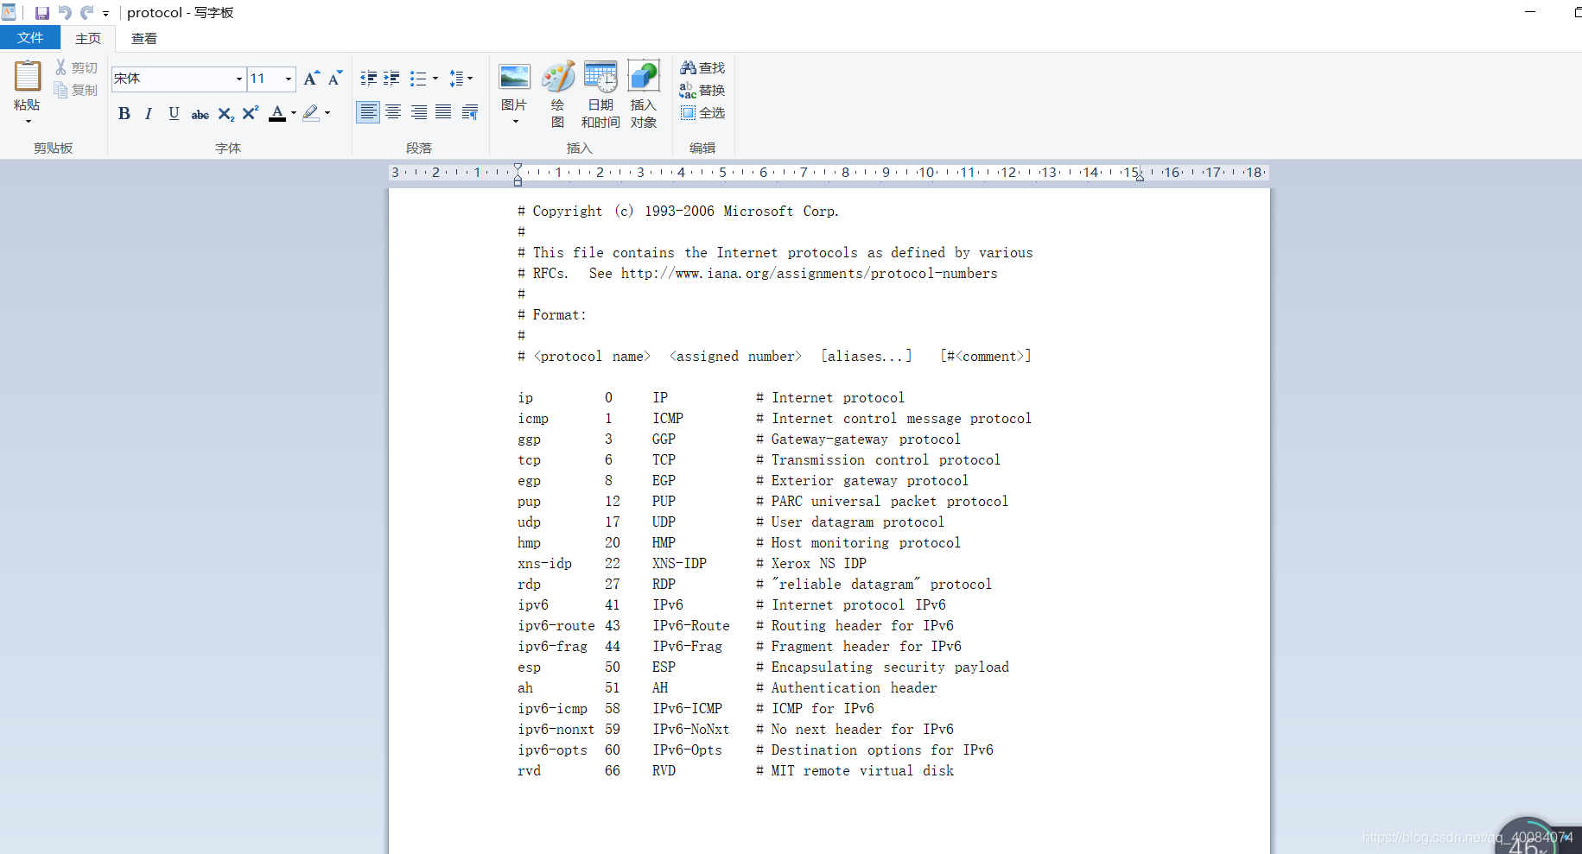Click the 'IPv6-NoNxt' alias

click(x=690, y=730)
